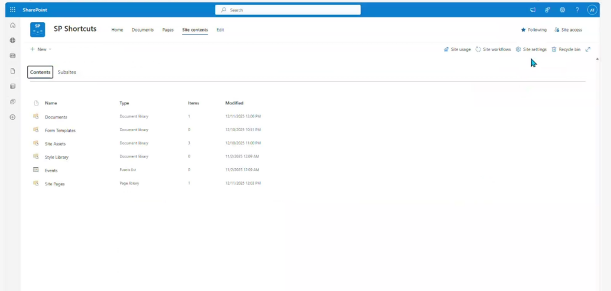Viewport: 611px width, 291px height.
Task: Expand the New dropdown menu
Action: [41, 49]
